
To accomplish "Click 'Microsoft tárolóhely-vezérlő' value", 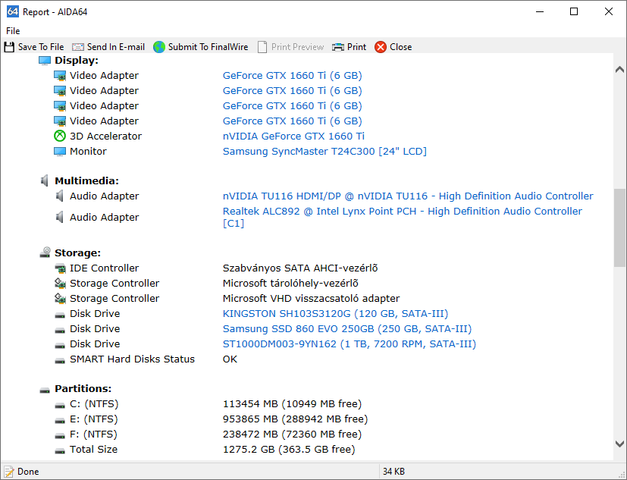I will tap(290, 283).
